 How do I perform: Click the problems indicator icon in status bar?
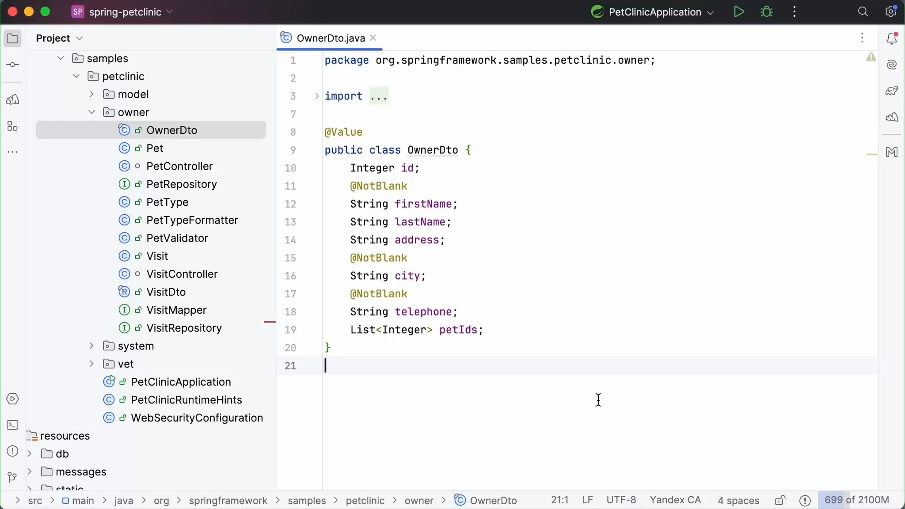805,500
